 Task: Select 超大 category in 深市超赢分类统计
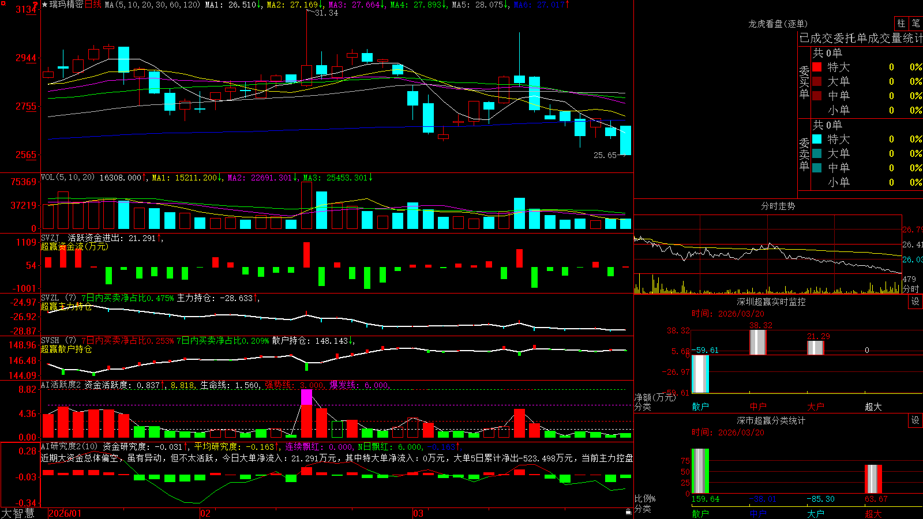click(873, 514)
